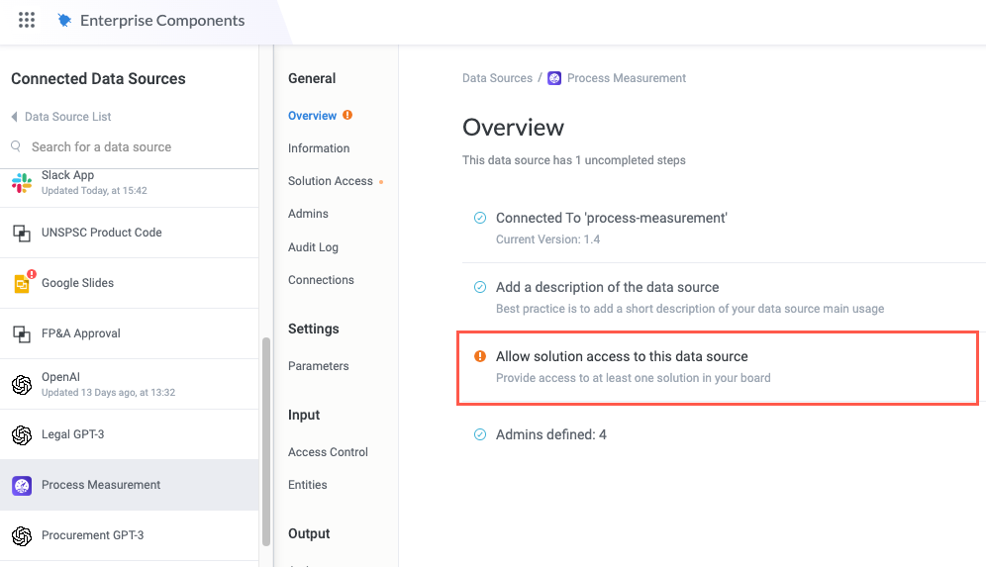The height and width of the screenshot is (567, 986).
Task: Click the Legal GPT-3 logo icon
Action: pyautogui.click(x=22, y=434)
